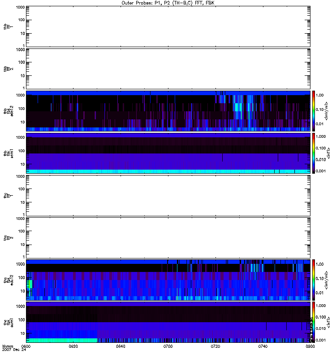Click the "thb fff 1" y-axis title
336x359 pixels.
9,26
